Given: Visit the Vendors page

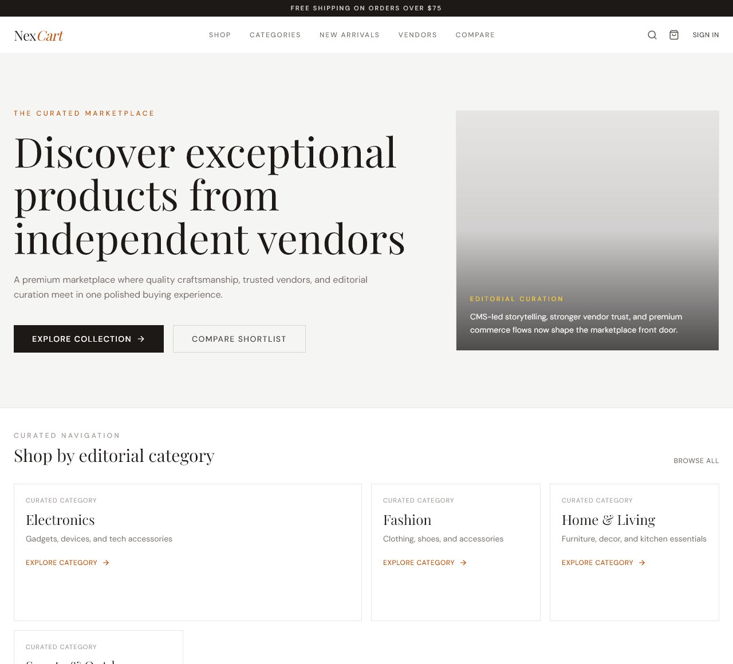Looking at the screenshot, I should tap(417, 35).
